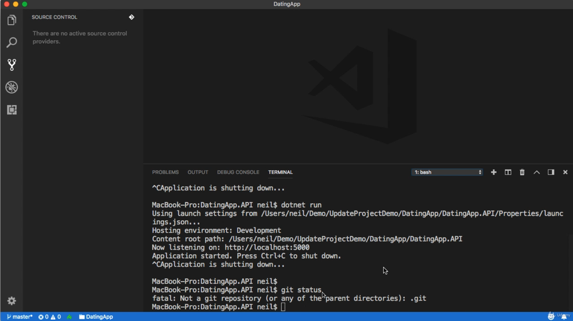This screenshot has width=573, height=321.
Task: Open the Extensions view icon
Action: [11, 110]
